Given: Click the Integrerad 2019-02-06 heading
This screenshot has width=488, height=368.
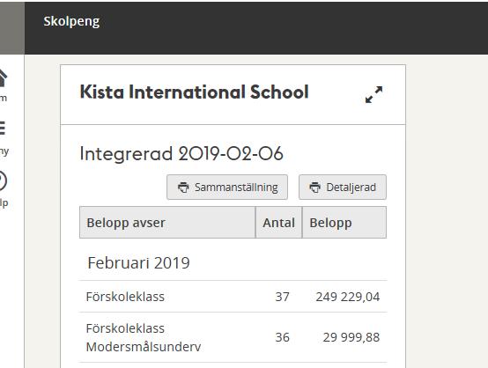Looking at the screenshot, I should 181,154.
